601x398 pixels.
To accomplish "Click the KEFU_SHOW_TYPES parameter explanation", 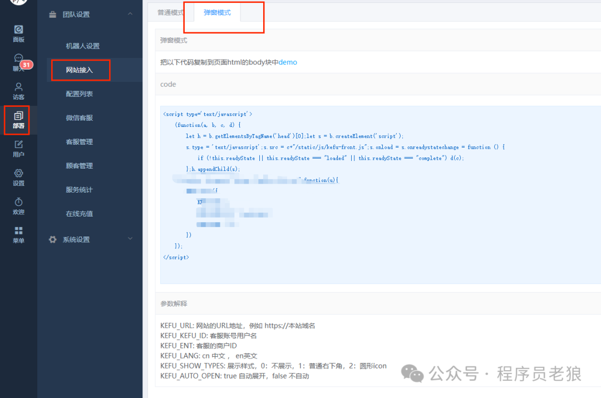I will click(x=273, y=366).
